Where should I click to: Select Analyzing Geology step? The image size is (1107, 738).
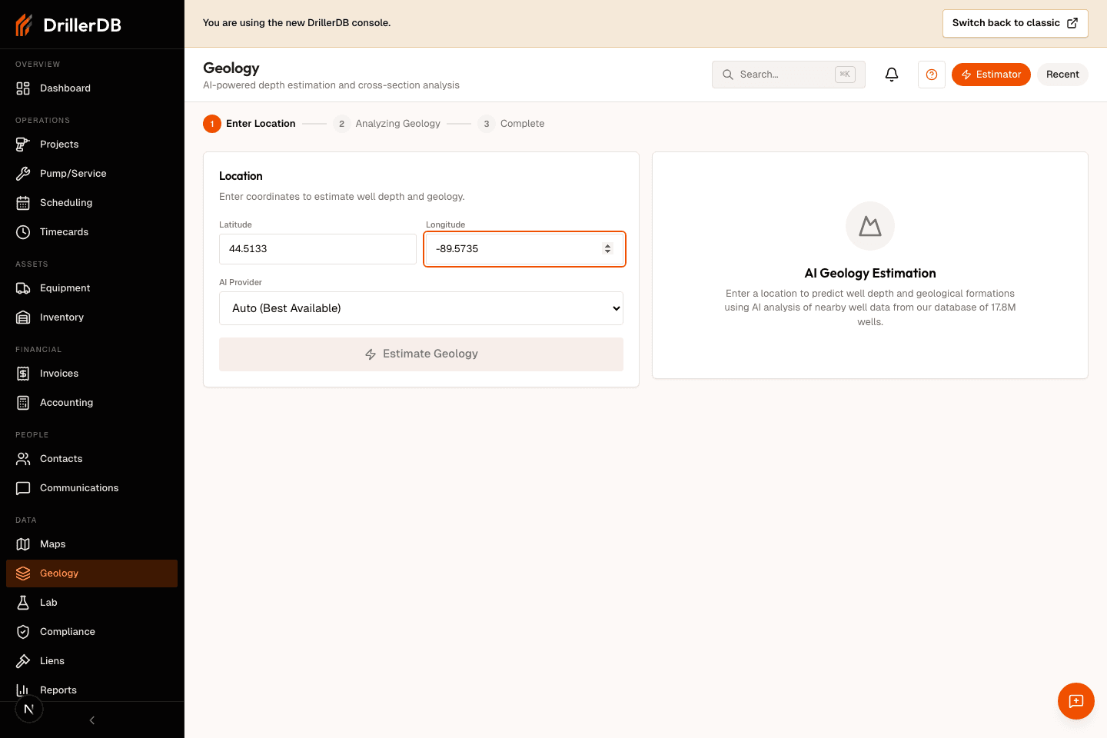click(x=387, y=124)
